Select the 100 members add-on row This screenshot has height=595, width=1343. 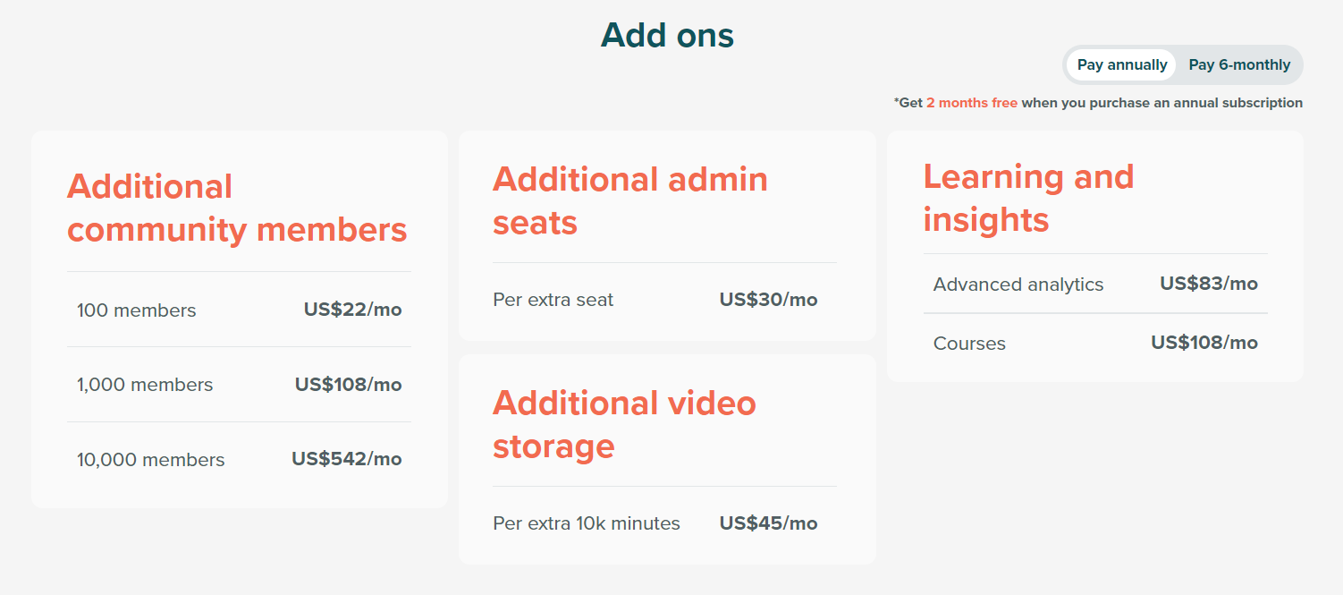[x=136, y=310]
